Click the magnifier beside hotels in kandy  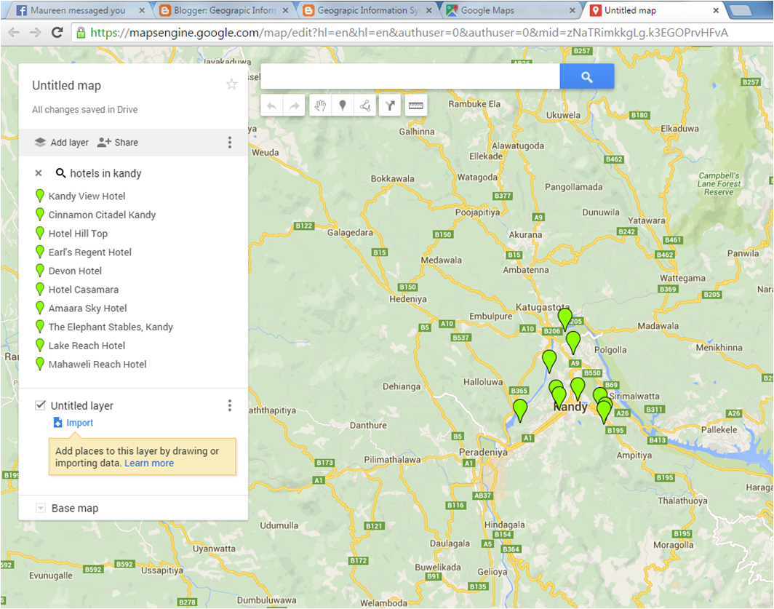60,173
